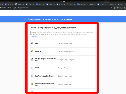The image size is (126, 94).
Task: Click the Google Analytics Dashboard app icon
Action: point(32,60)
